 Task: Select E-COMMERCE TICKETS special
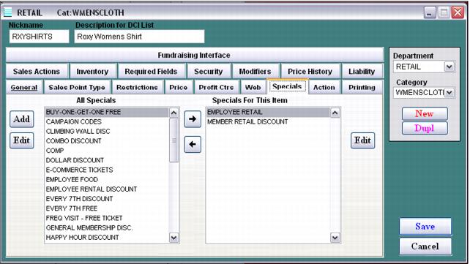(107, 170)
